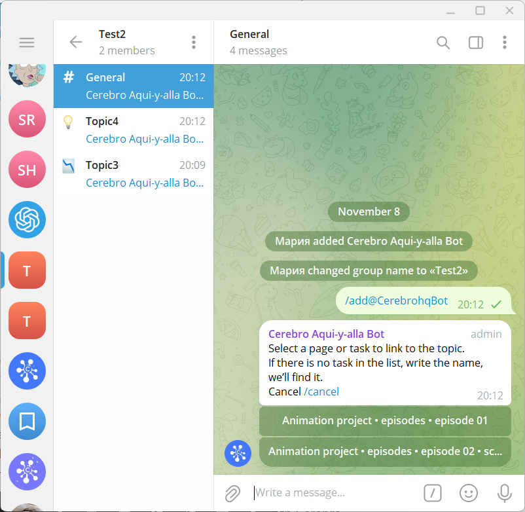525x512 pixels.
Task: Click the 20:09 time on Topic3
Action: coord(192,165)
